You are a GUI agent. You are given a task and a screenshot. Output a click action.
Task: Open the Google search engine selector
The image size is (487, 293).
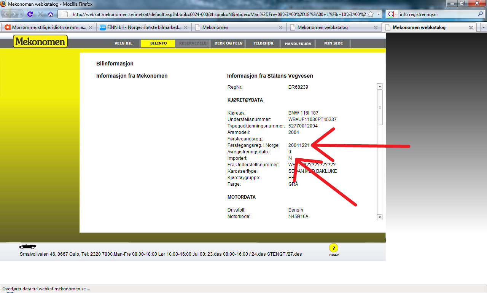point(392,14)
